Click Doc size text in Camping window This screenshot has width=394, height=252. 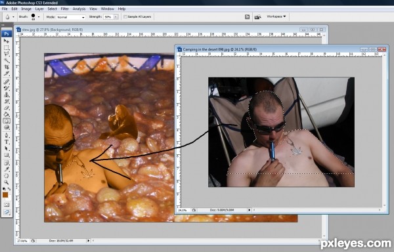(222, 210)
